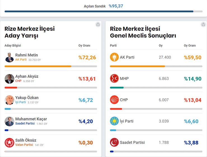Click share icon on Genel Meclis card
This screenshot has height=157, width=207.
203,25
